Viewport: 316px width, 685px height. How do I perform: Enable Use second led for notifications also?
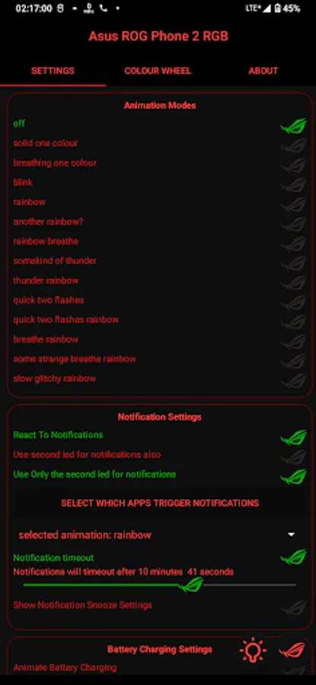tap(293, 457)
